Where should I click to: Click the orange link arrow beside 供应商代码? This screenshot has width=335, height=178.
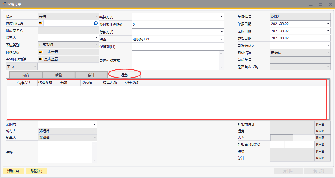[41, 23]
